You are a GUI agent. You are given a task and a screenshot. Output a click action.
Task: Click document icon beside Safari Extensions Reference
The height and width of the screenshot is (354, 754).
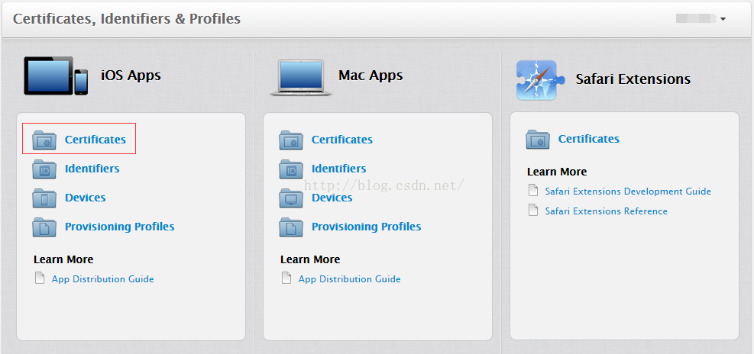pyautogui.click(x=533, y=211)
